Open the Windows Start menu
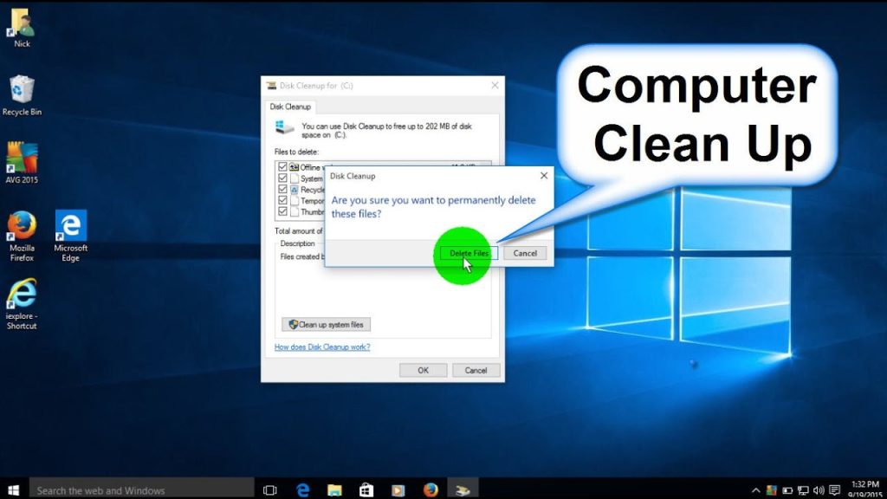 click(x=14, y=490)
